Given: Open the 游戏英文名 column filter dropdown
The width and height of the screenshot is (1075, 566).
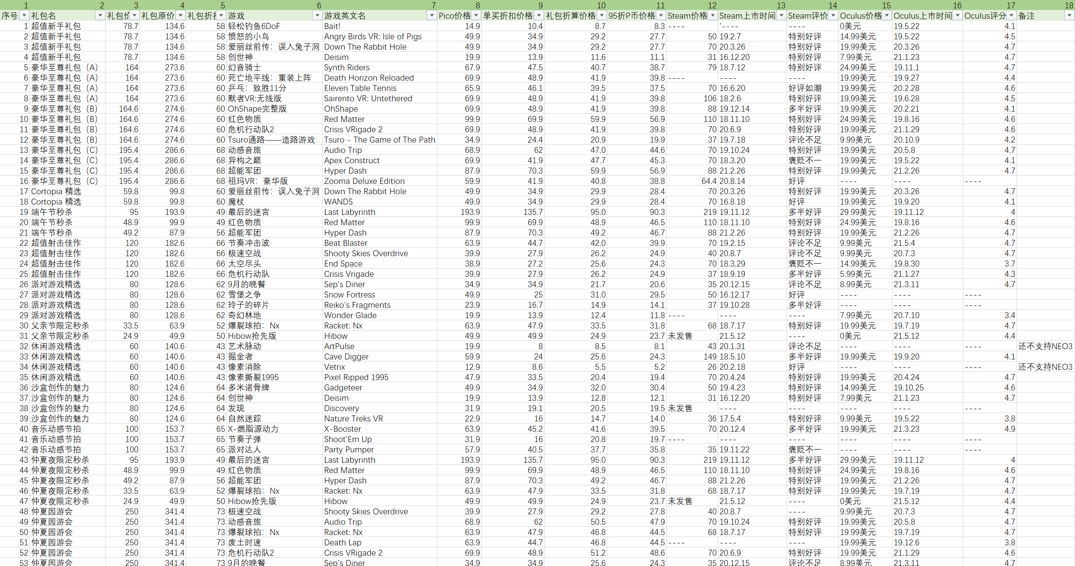Looking at the screenshot, I should (432, 15).
